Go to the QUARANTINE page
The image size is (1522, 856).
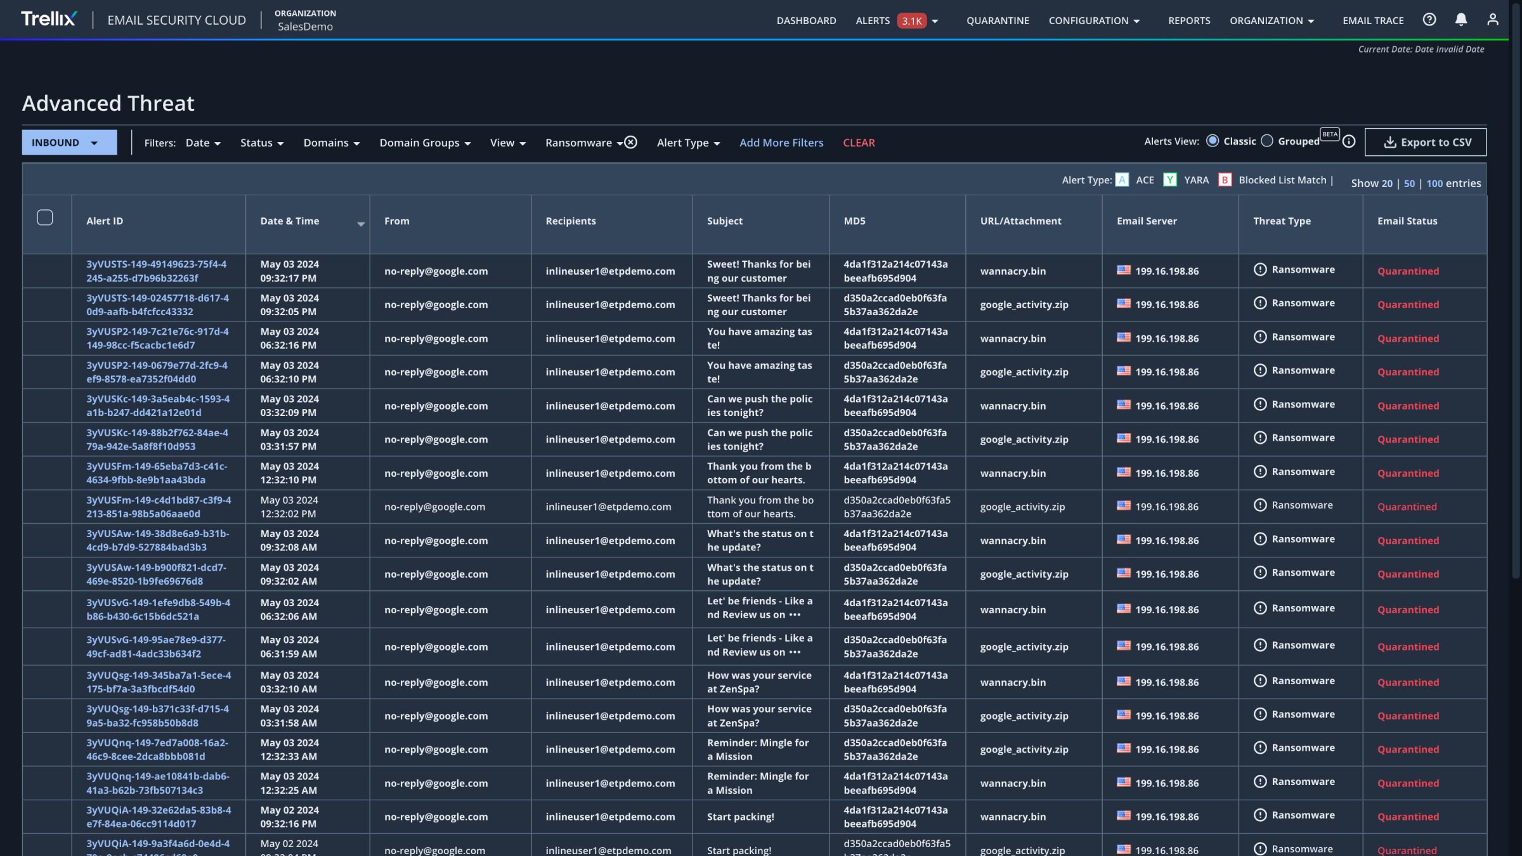click(998, 20)
